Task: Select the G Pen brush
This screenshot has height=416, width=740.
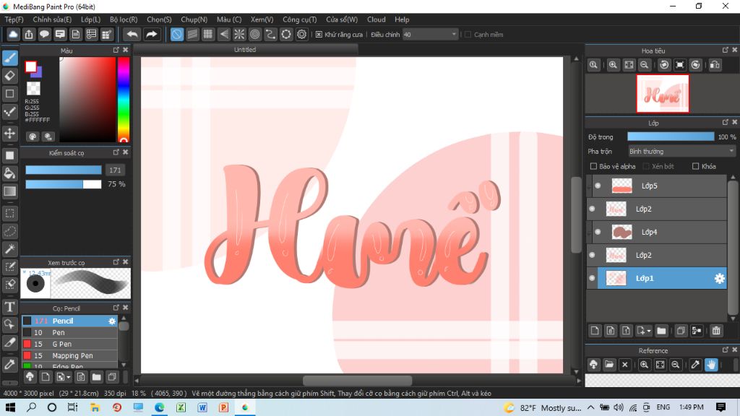Action: point(70,344)
